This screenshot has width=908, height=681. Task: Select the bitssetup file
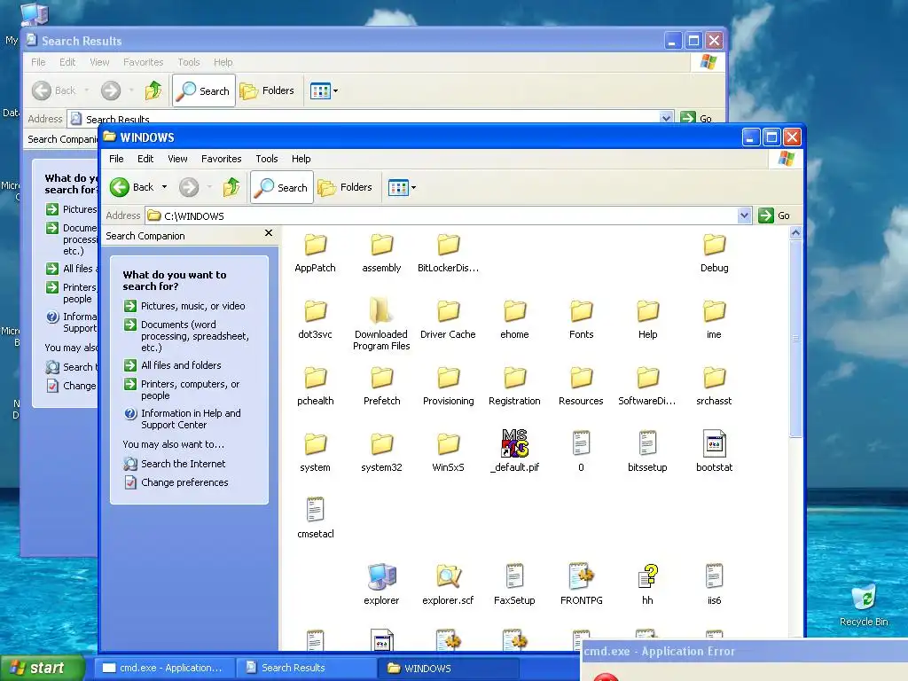click(x=647, y=452)
